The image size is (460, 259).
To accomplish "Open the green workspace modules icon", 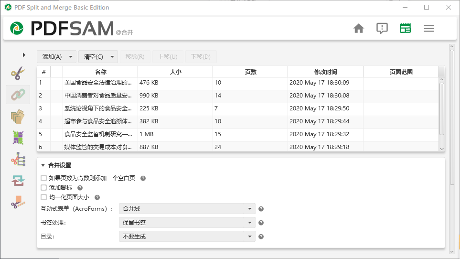I will tap(405, 29).
